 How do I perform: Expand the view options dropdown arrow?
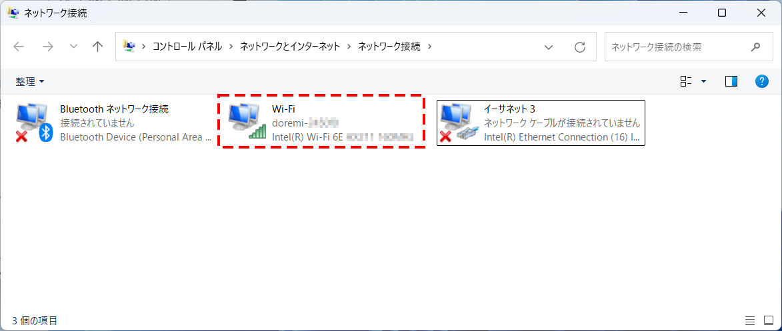point(703,81)
